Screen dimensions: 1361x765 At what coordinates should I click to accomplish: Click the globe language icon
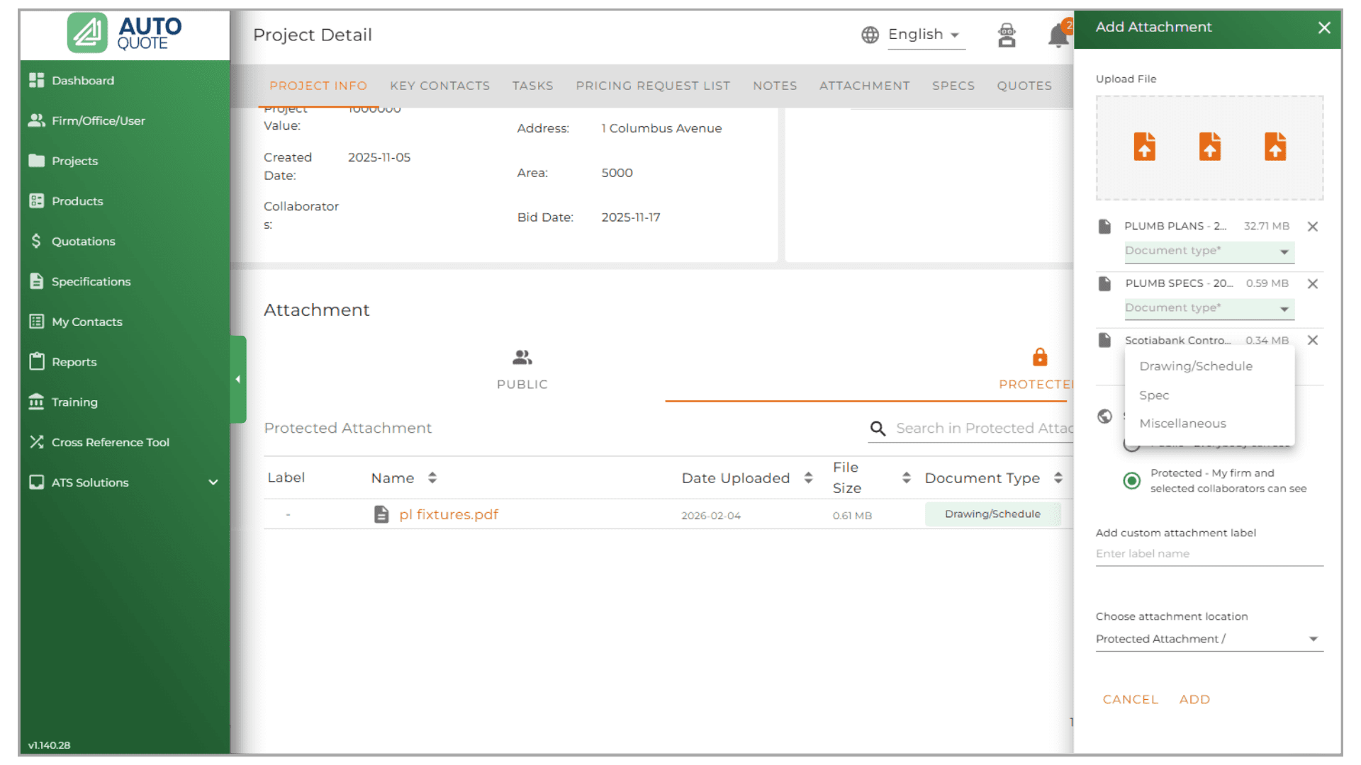click(870, 35)
